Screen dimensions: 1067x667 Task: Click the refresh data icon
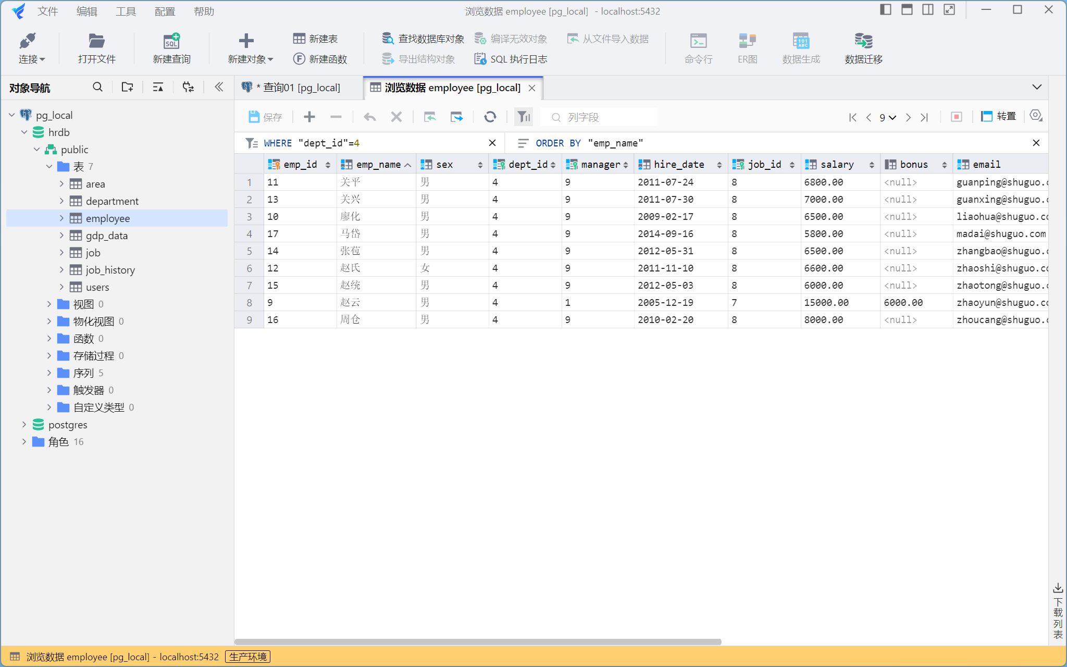[x=490, y=117]
